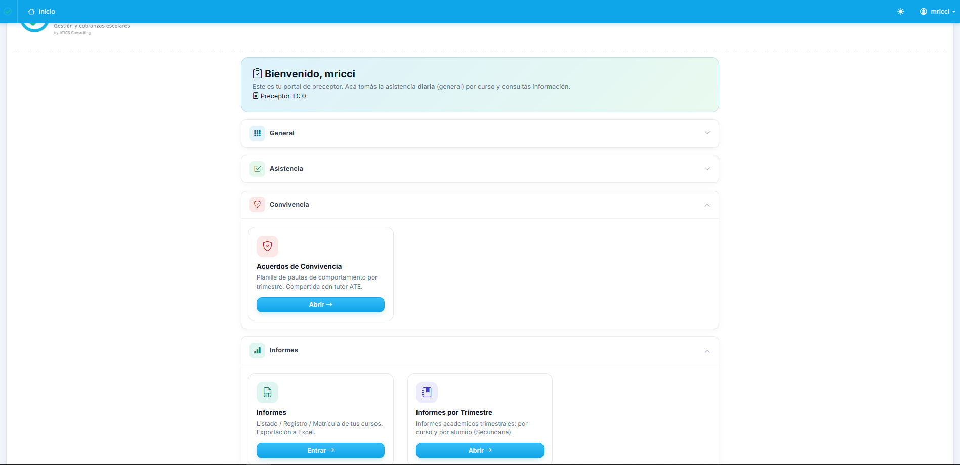Collapse the Informes section chevron
Viewport: 960px width, 465px height.
[x=707, y=351]
